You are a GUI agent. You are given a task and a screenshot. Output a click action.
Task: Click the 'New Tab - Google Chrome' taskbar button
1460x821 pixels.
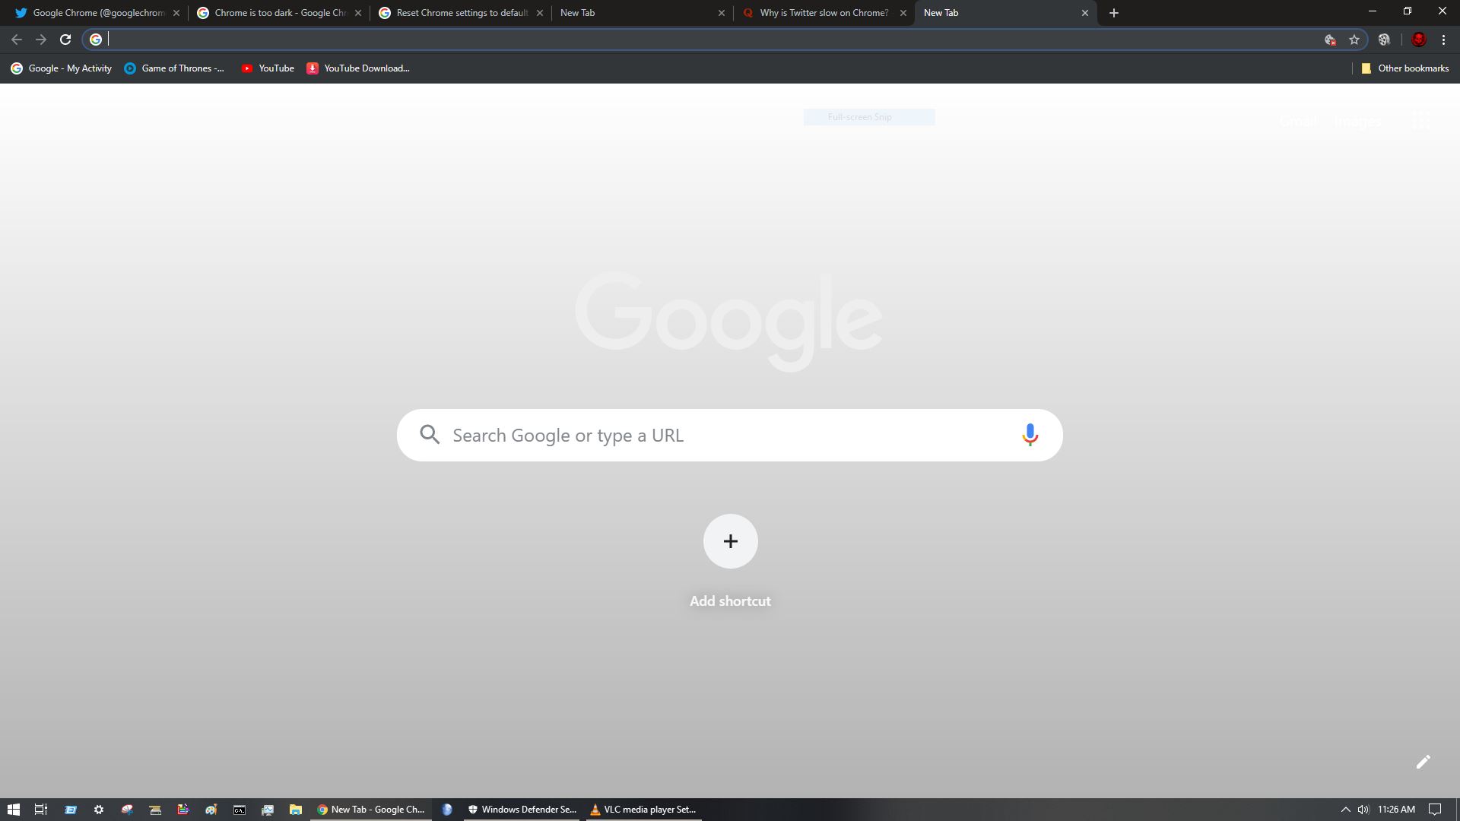click(x=371, y=810)
